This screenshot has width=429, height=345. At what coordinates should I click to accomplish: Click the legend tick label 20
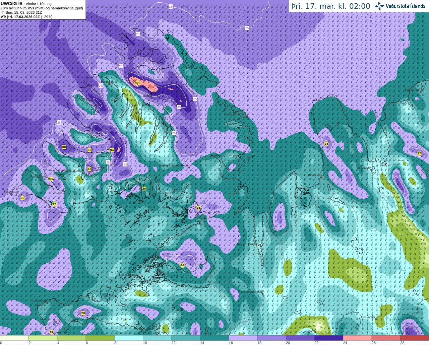(x=288, y=343)
